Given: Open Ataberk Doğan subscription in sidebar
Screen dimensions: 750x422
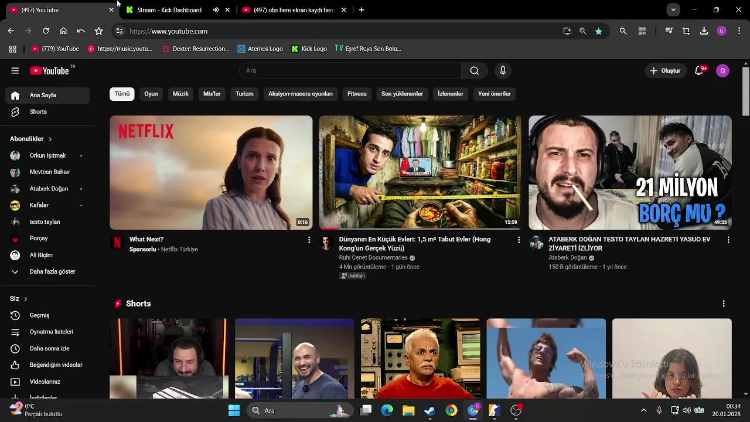Looking at the screenshot, I should click(47, 189).
